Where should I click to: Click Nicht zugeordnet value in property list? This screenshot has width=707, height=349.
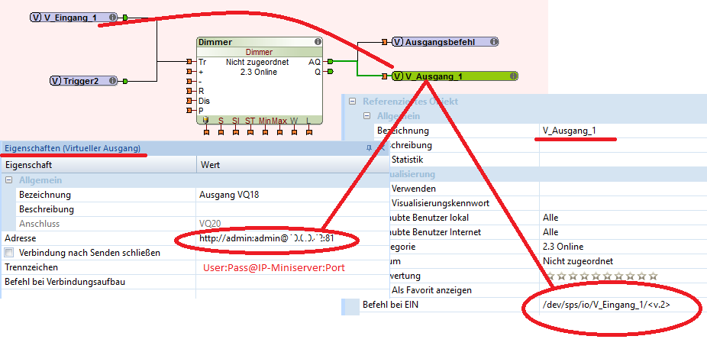point(578,261)
